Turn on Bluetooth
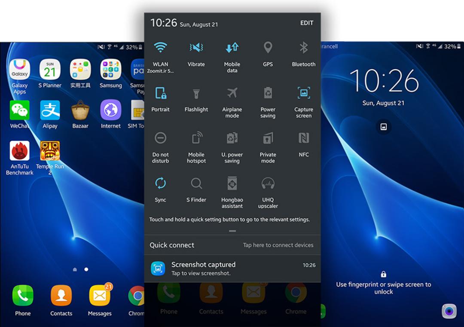 [x=304, y=54]
